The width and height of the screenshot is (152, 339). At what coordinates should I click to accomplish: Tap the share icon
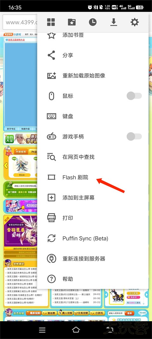pyautogui.click(x=51, y=55)
